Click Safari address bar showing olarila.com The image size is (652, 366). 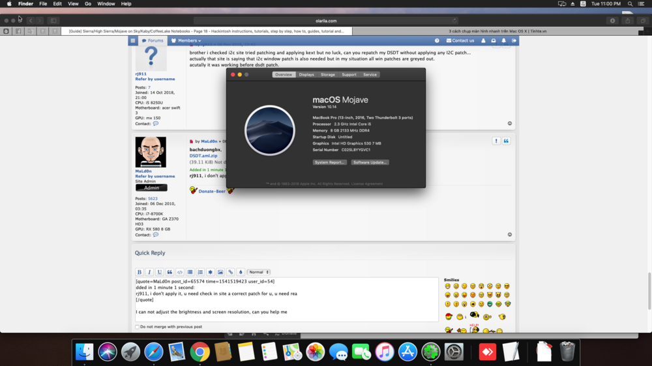click(326, 21)
